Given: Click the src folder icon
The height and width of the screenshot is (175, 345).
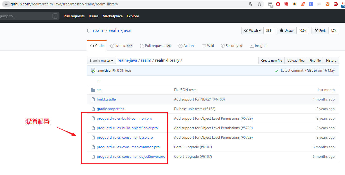Looking at the screenshot, I should pyautogui.click(x=93, y=90).
